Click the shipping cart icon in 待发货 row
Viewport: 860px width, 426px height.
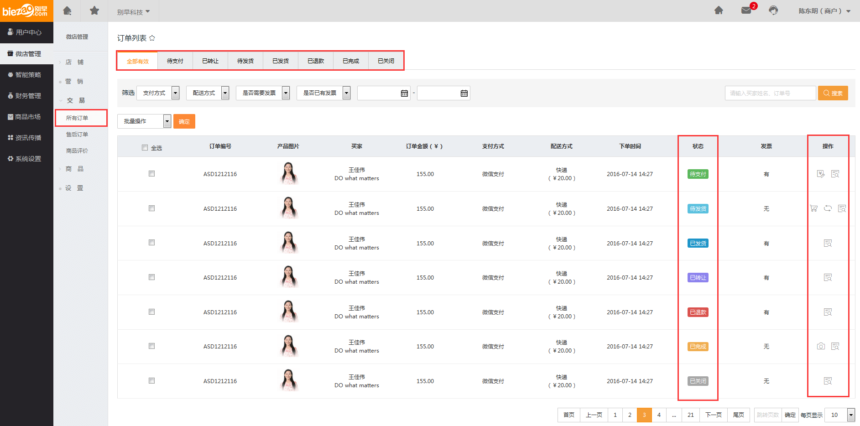[813, 208]
